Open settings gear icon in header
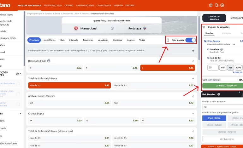This screenshot has height=148, width=243. 222,5
